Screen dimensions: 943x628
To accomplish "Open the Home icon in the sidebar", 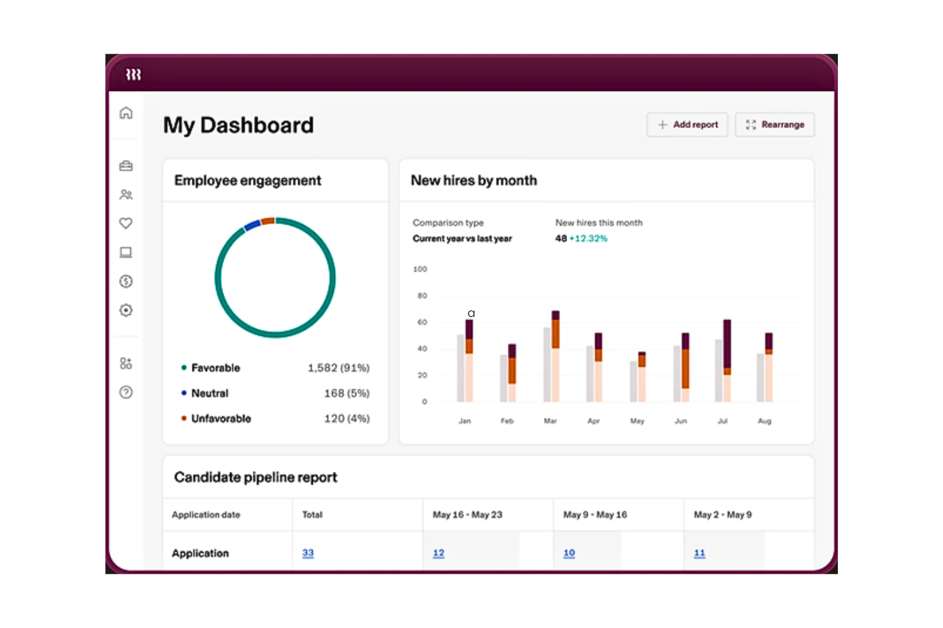I will (x=126, y=113).
